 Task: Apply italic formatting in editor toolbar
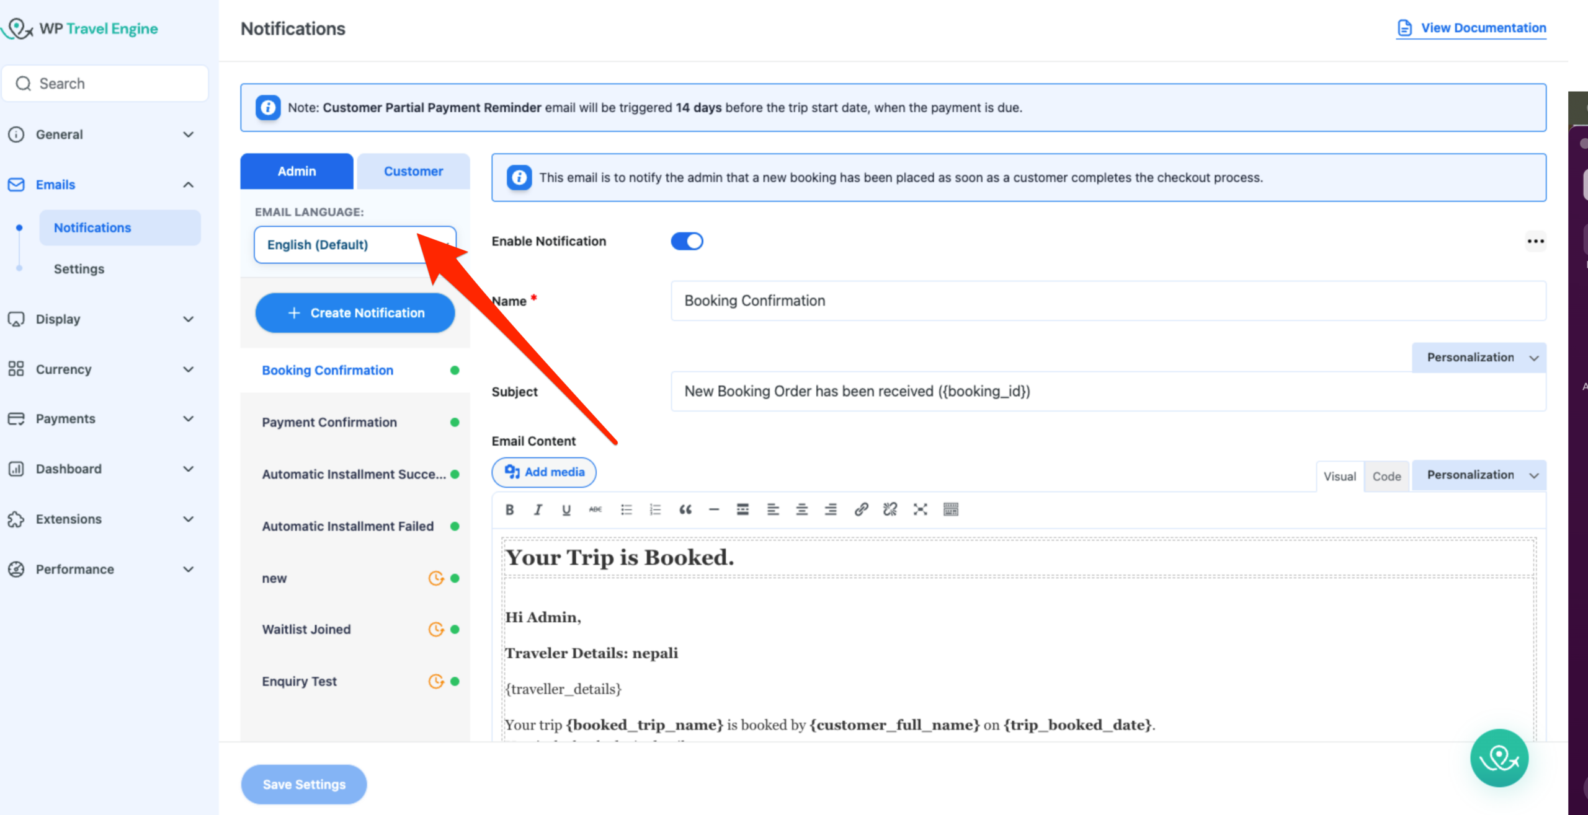(x=538, y=509)
